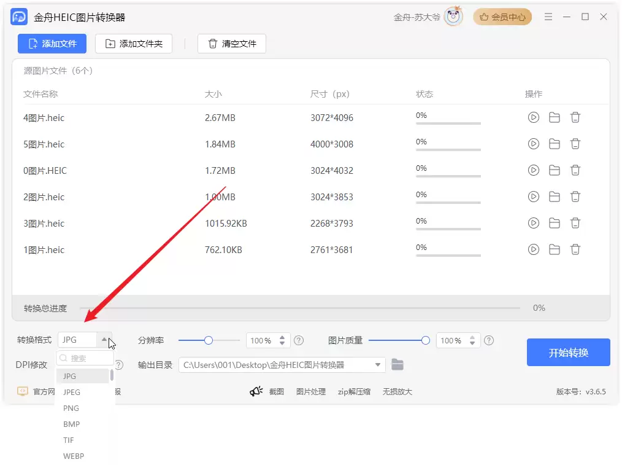Screen dimensions: 622x465
Task: Start converting 2图片.heic with its play icon
Action: tap(534, 197)
